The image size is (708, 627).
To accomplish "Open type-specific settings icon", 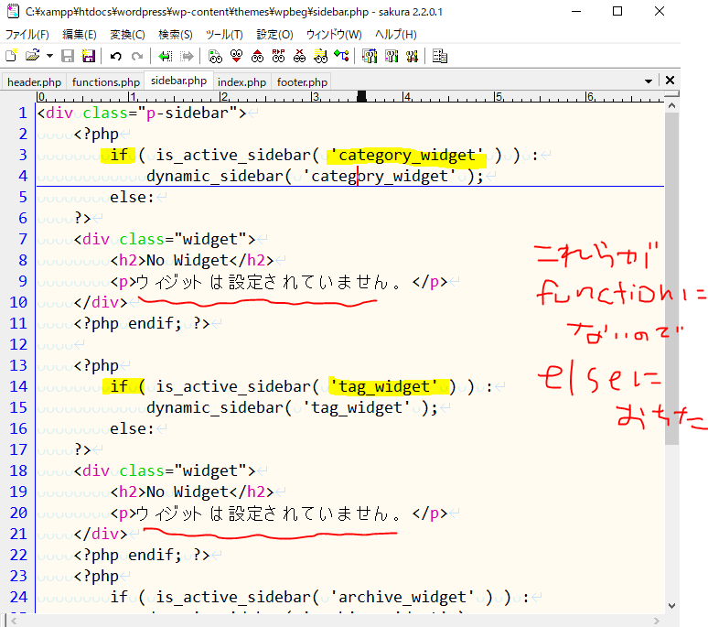I will click(391, 56).
